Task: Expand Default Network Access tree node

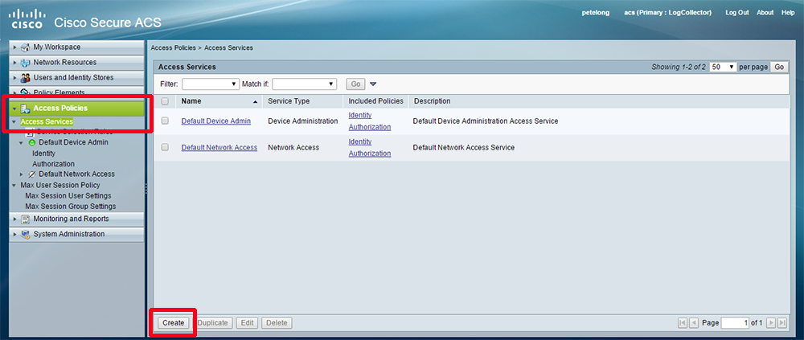Action: tap(21, 174)
